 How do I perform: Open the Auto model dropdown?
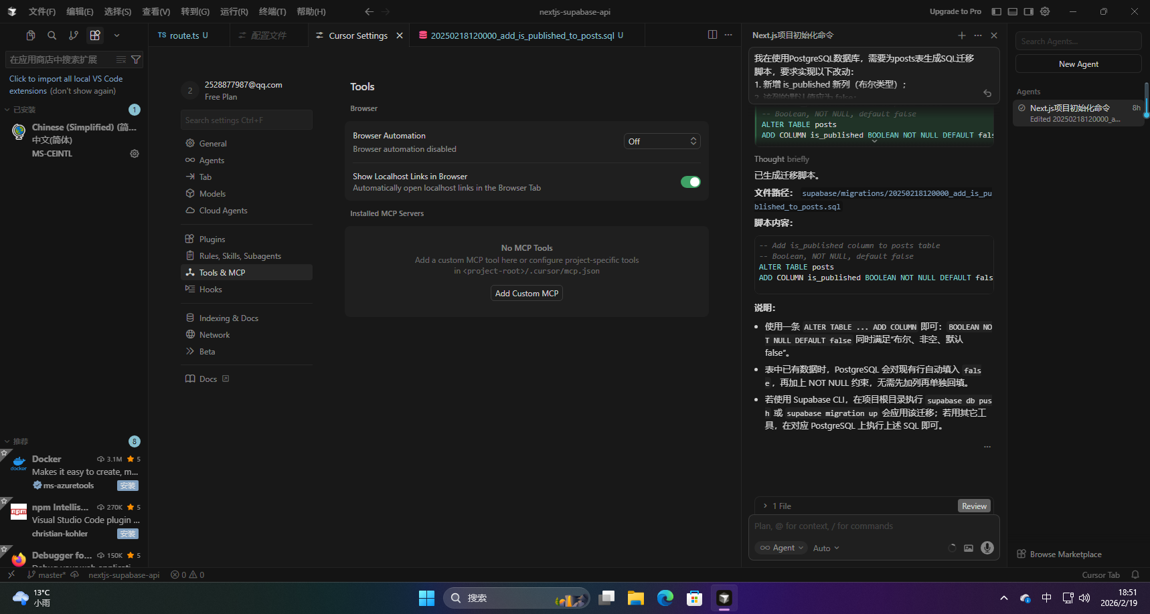[826, 548]
